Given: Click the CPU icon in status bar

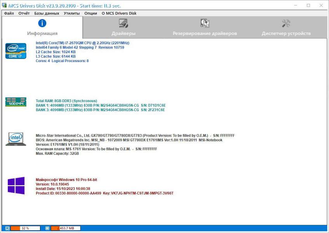Looking at the screenshot, I should click(7, 228).
